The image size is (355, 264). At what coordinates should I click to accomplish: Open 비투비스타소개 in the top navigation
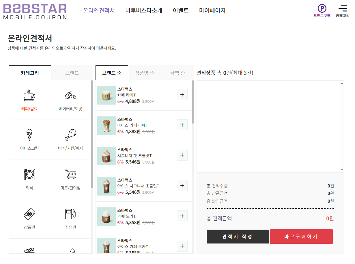144,11
